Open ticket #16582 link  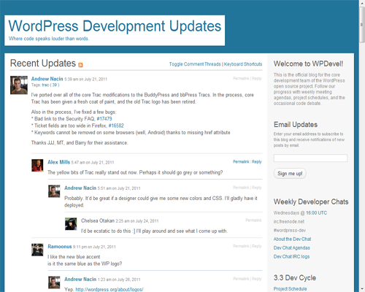click(x=116, y=126)
